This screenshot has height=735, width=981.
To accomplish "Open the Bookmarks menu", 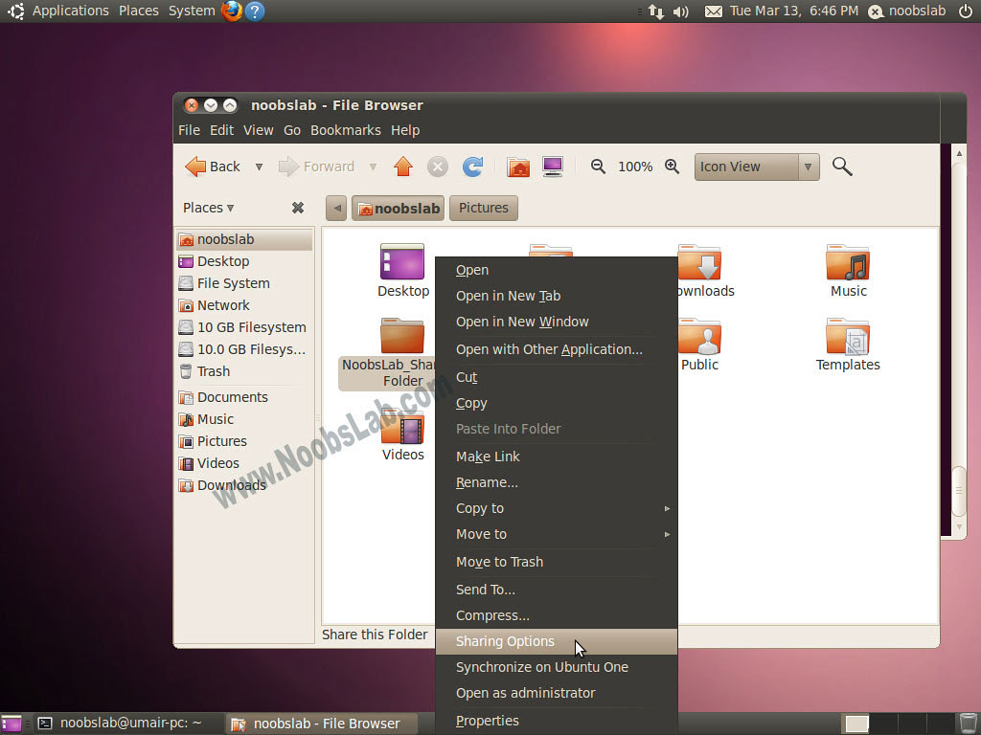I will pos(345,130).
